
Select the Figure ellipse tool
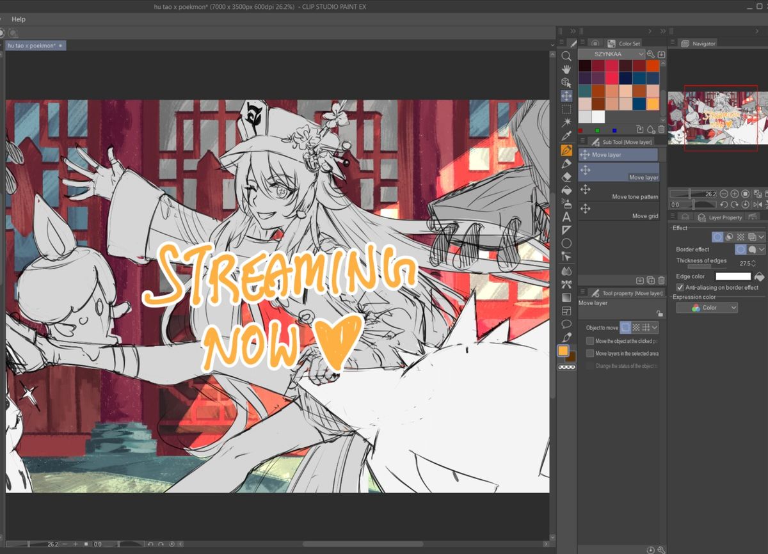(x=566, y=244)
